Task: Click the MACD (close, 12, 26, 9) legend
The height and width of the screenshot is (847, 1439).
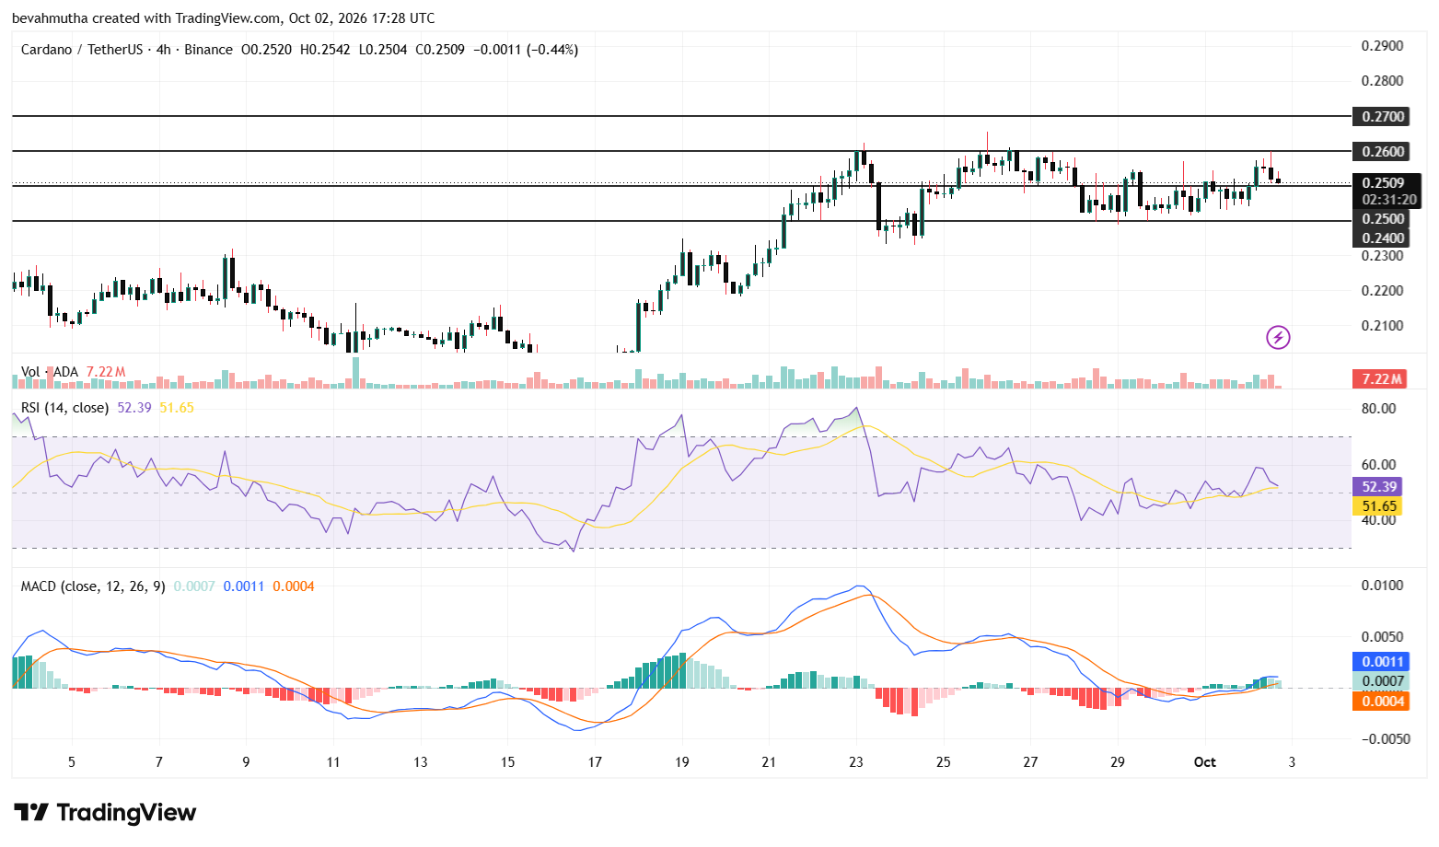Action: 93,586
